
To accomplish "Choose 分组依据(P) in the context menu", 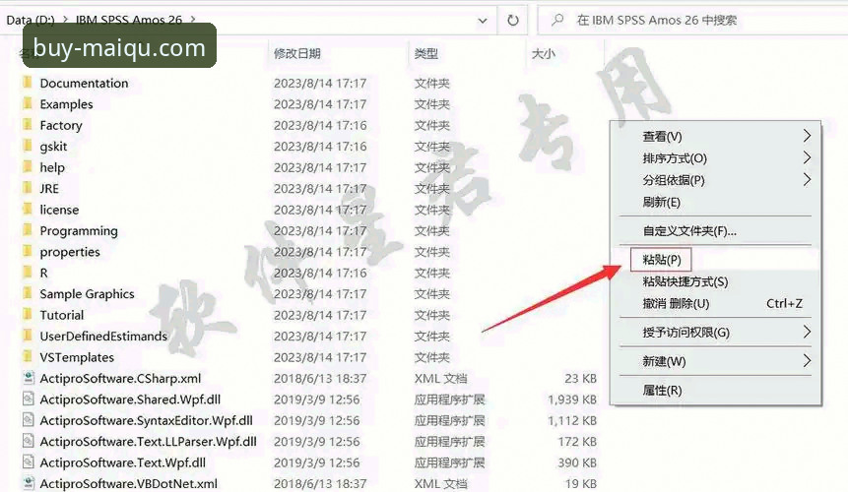I will tap(715, 180).
